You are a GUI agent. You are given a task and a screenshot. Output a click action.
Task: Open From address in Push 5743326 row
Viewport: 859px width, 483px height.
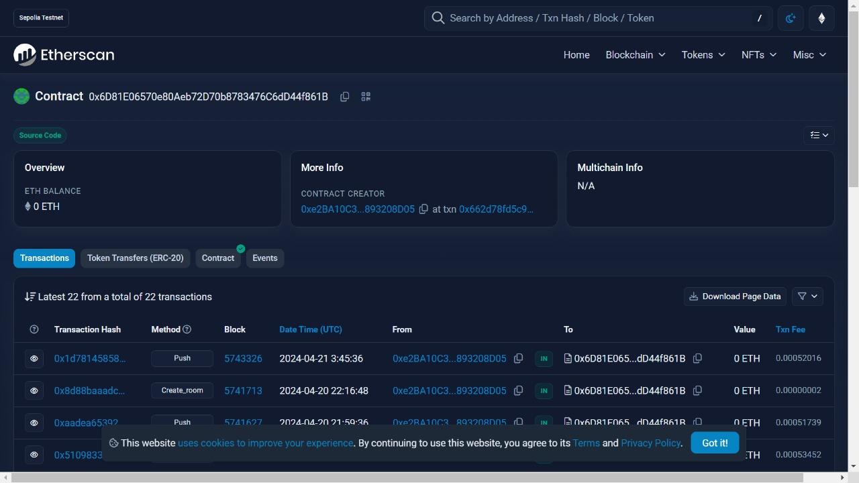click(450, 358)
